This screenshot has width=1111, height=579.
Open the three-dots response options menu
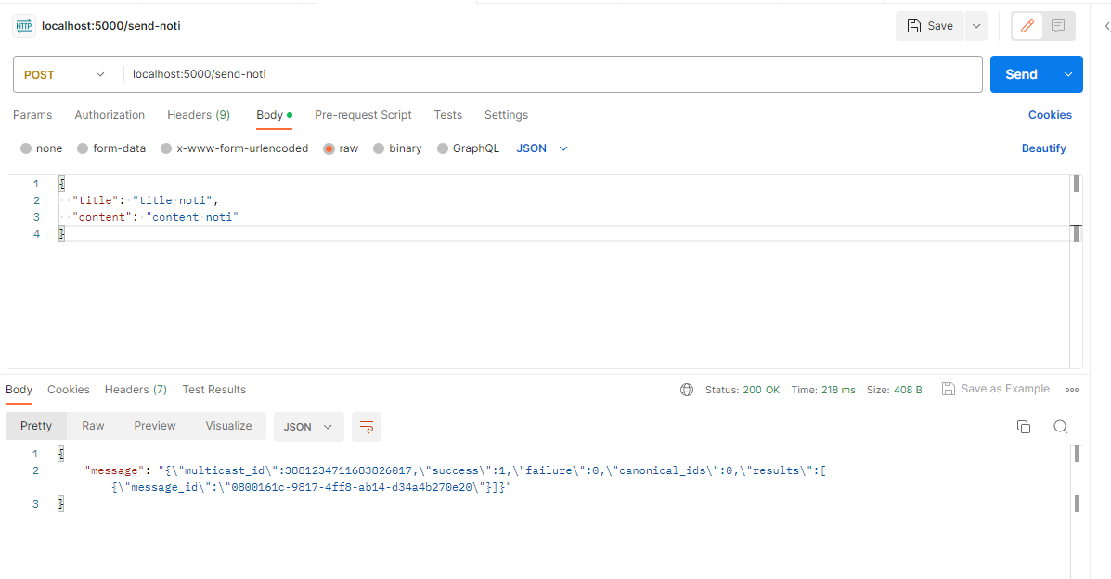(1072, 390)
